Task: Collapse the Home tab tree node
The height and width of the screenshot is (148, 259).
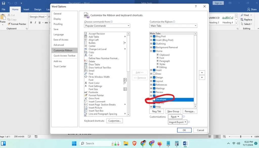Action: click(151, 51)
